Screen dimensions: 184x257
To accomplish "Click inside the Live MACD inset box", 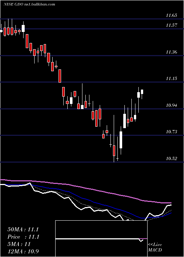I will (101, 239).
